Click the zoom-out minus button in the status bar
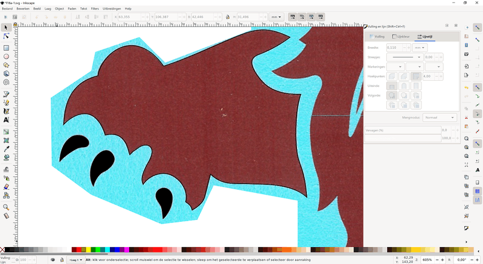The width and height of the screenshot is (483, 264). coord(437,260)
